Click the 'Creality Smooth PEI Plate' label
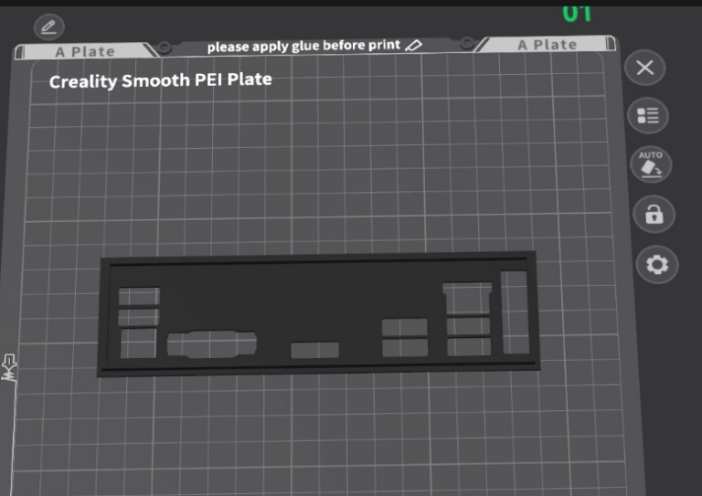Image resolution: width=702 pixels, height=496 pixels. pos(160,80)
